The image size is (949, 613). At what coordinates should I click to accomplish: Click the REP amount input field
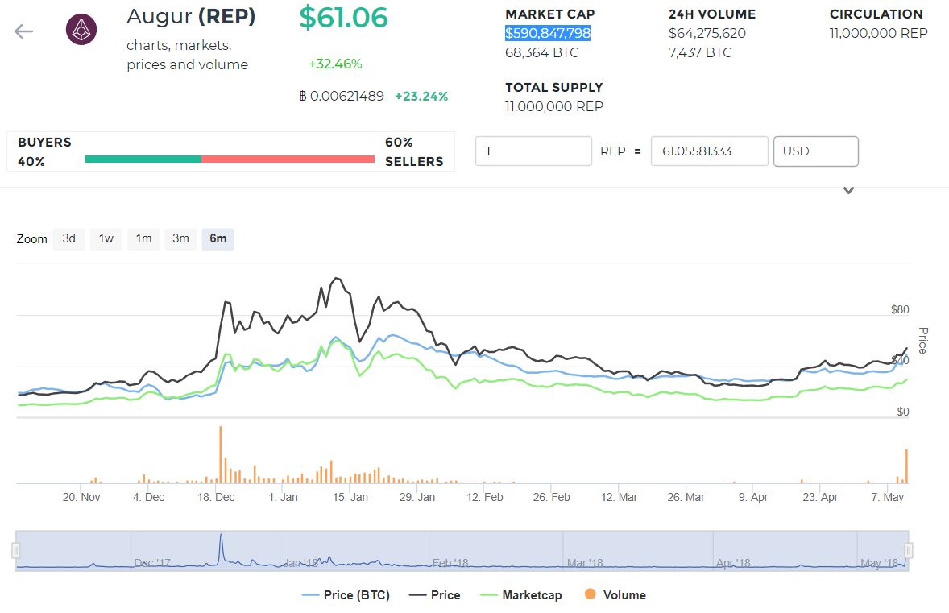pyautogui.click(x=533, y=151)
